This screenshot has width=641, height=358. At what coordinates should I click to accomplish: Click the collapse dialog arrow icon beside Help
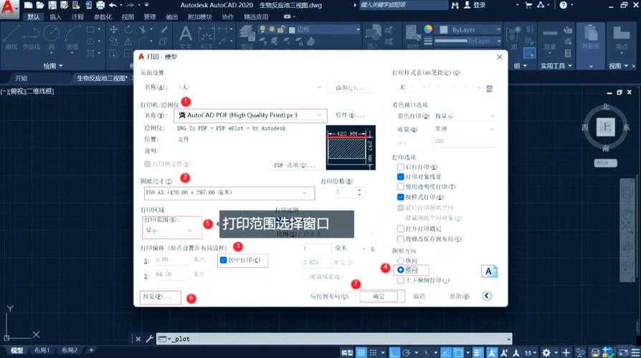486,296
